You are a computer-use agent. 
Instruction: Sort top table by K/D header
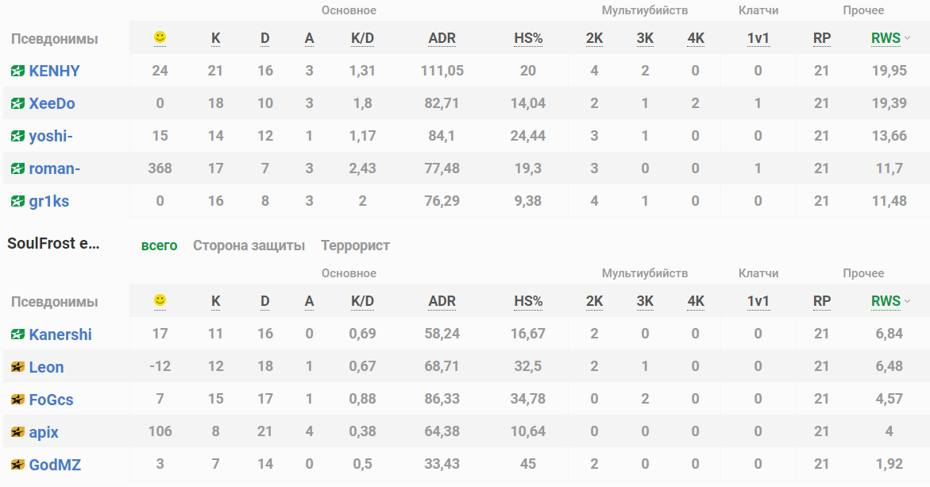pyautogui.click(x=362, y=38)
